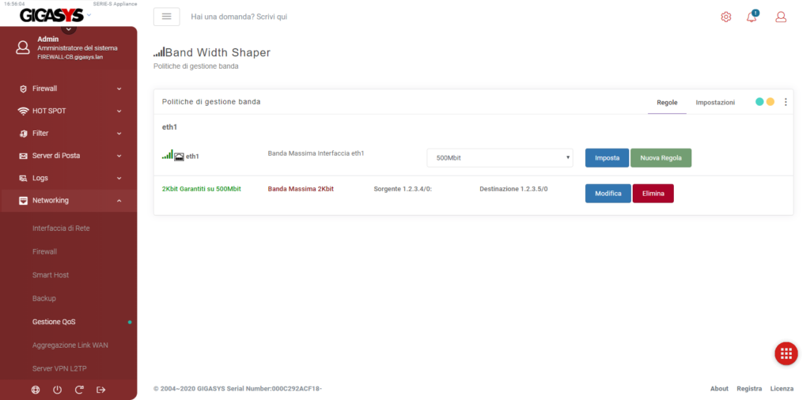
Task: Click the power icon in sidebar footer
Action: click(x=57, y=390)
